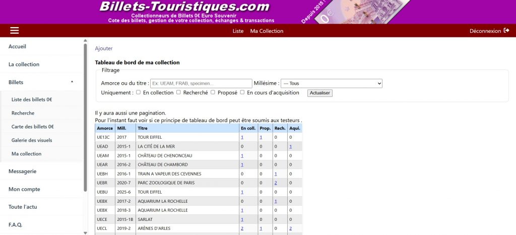Image resolution: width=516 pixels, height=235 pixels.
Task: Check the Proposé filter checkbox
Action: pyautogui.click(x=213, y=92)
